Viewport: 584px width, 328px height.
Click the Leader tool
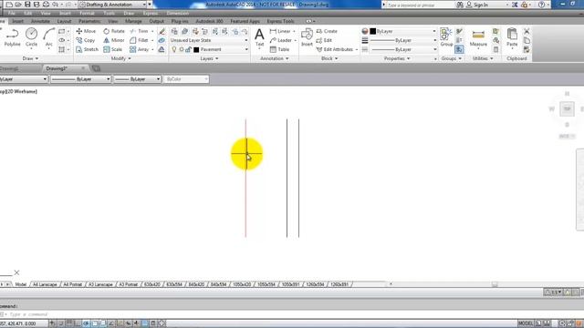pyautogui.click(x=281, y=40)
